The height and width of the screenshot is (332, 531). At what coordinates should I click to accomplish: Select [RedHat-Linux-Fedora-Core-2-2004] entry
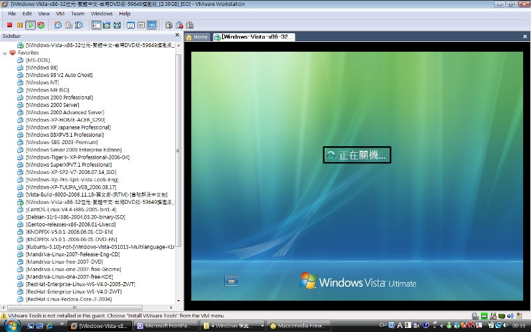(69, 299)
